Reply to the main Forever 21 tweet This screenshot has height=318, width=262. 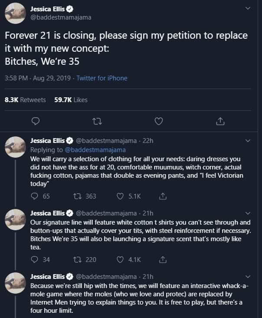(x=36, y=121)
